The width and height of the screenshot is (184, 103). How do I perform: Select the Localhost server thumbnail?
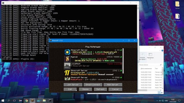pos(67,66)
